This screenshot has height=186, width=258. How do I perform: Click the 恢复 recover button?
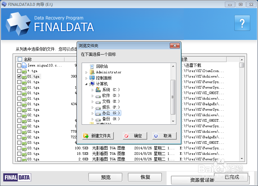[145, 177]
